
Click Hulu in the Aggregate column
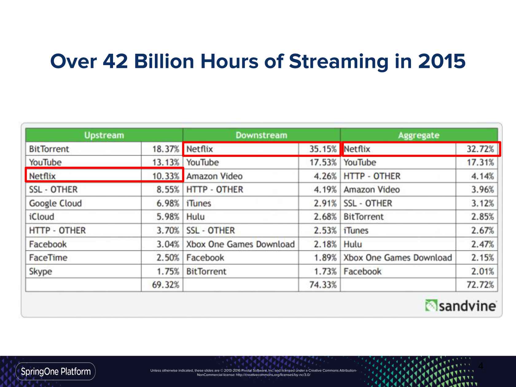pyautogui.click(x=353, y=244)
